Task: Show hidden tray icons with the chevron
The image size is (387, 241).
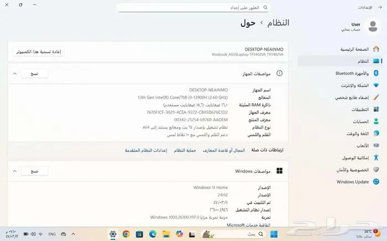Action: pos(73,234)
